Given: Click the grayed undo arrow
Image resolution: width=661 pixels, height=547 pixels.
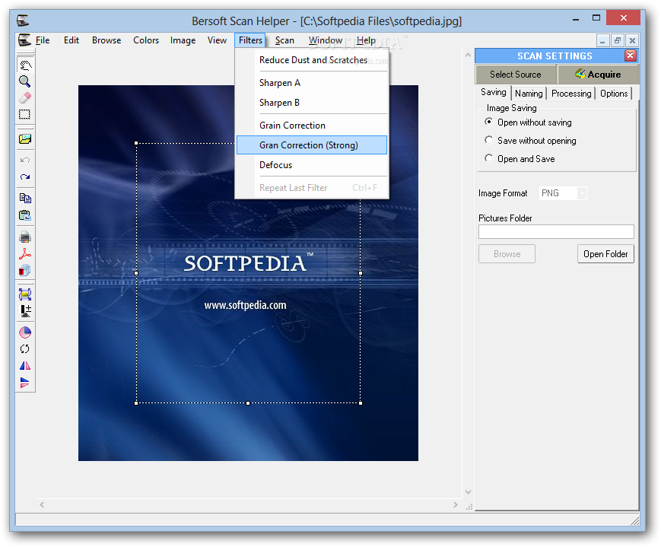Looking at the screenshot, I should click(x=25, y=161).
